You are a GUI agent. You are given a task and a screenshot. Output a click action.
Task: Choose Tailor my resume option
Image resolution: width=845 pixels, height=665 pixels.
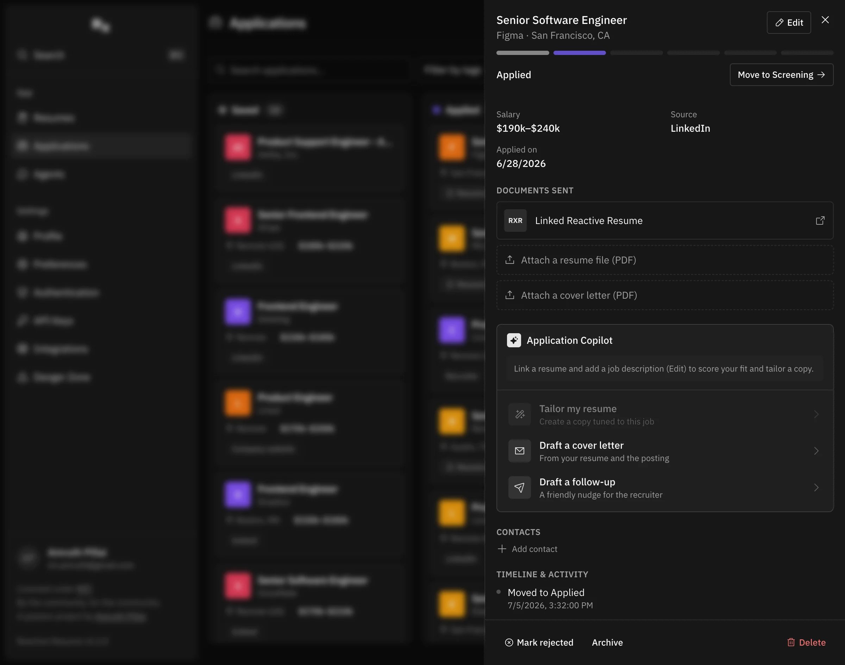(x=664, y=414)
